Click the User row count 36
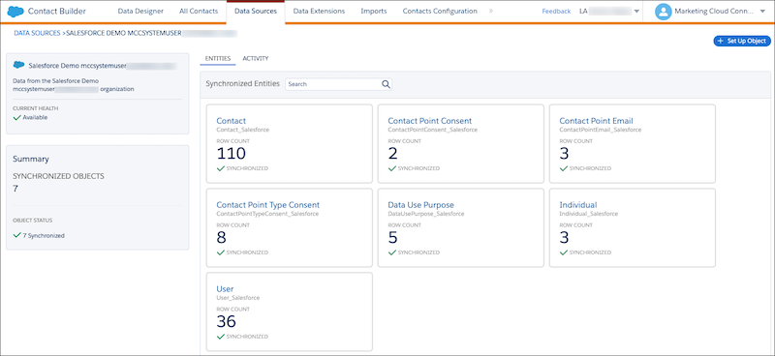The width and height of the screenshot is (775, 356). point(226,321)
